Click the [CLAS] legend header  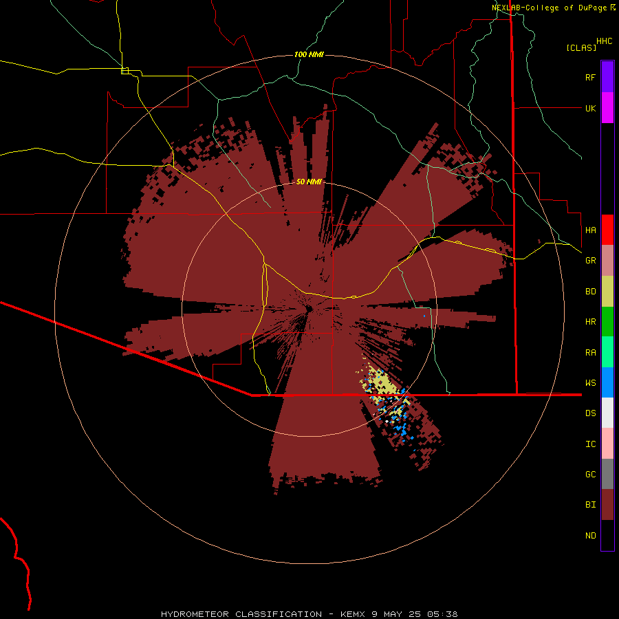(x=581, y=47)
